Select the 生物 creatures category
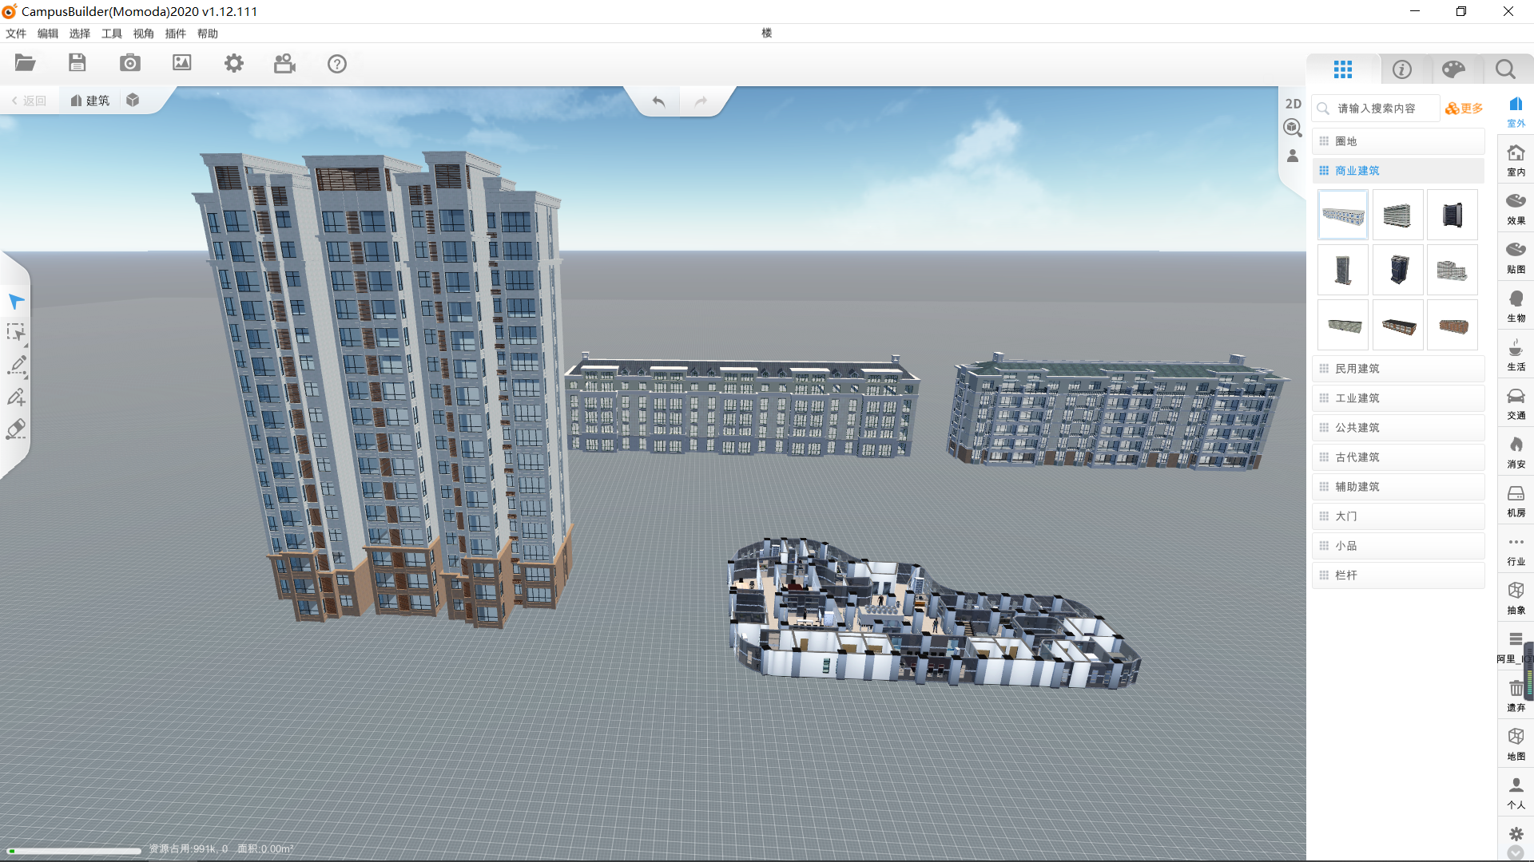 tap(1516, 306)
